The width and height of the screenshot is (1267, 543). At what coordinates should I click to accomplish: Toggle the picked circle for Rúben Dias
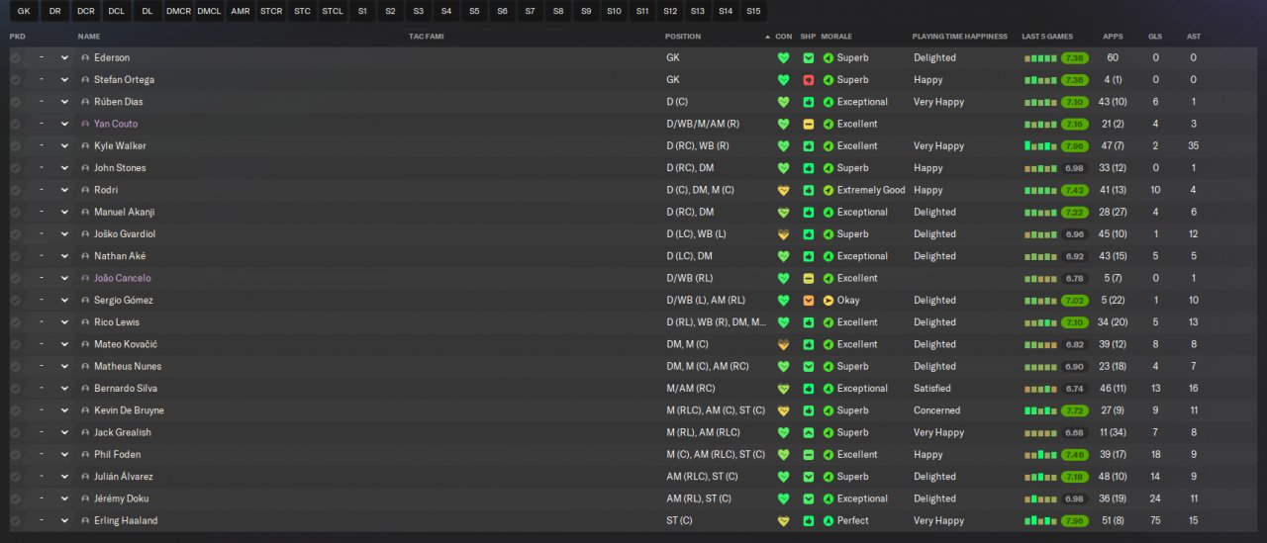(15, 102)
